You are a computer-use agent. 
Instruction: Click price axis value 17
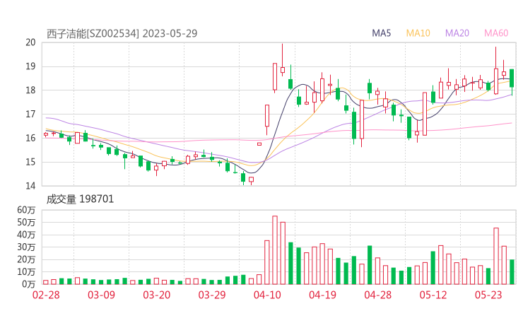(30, 115)
